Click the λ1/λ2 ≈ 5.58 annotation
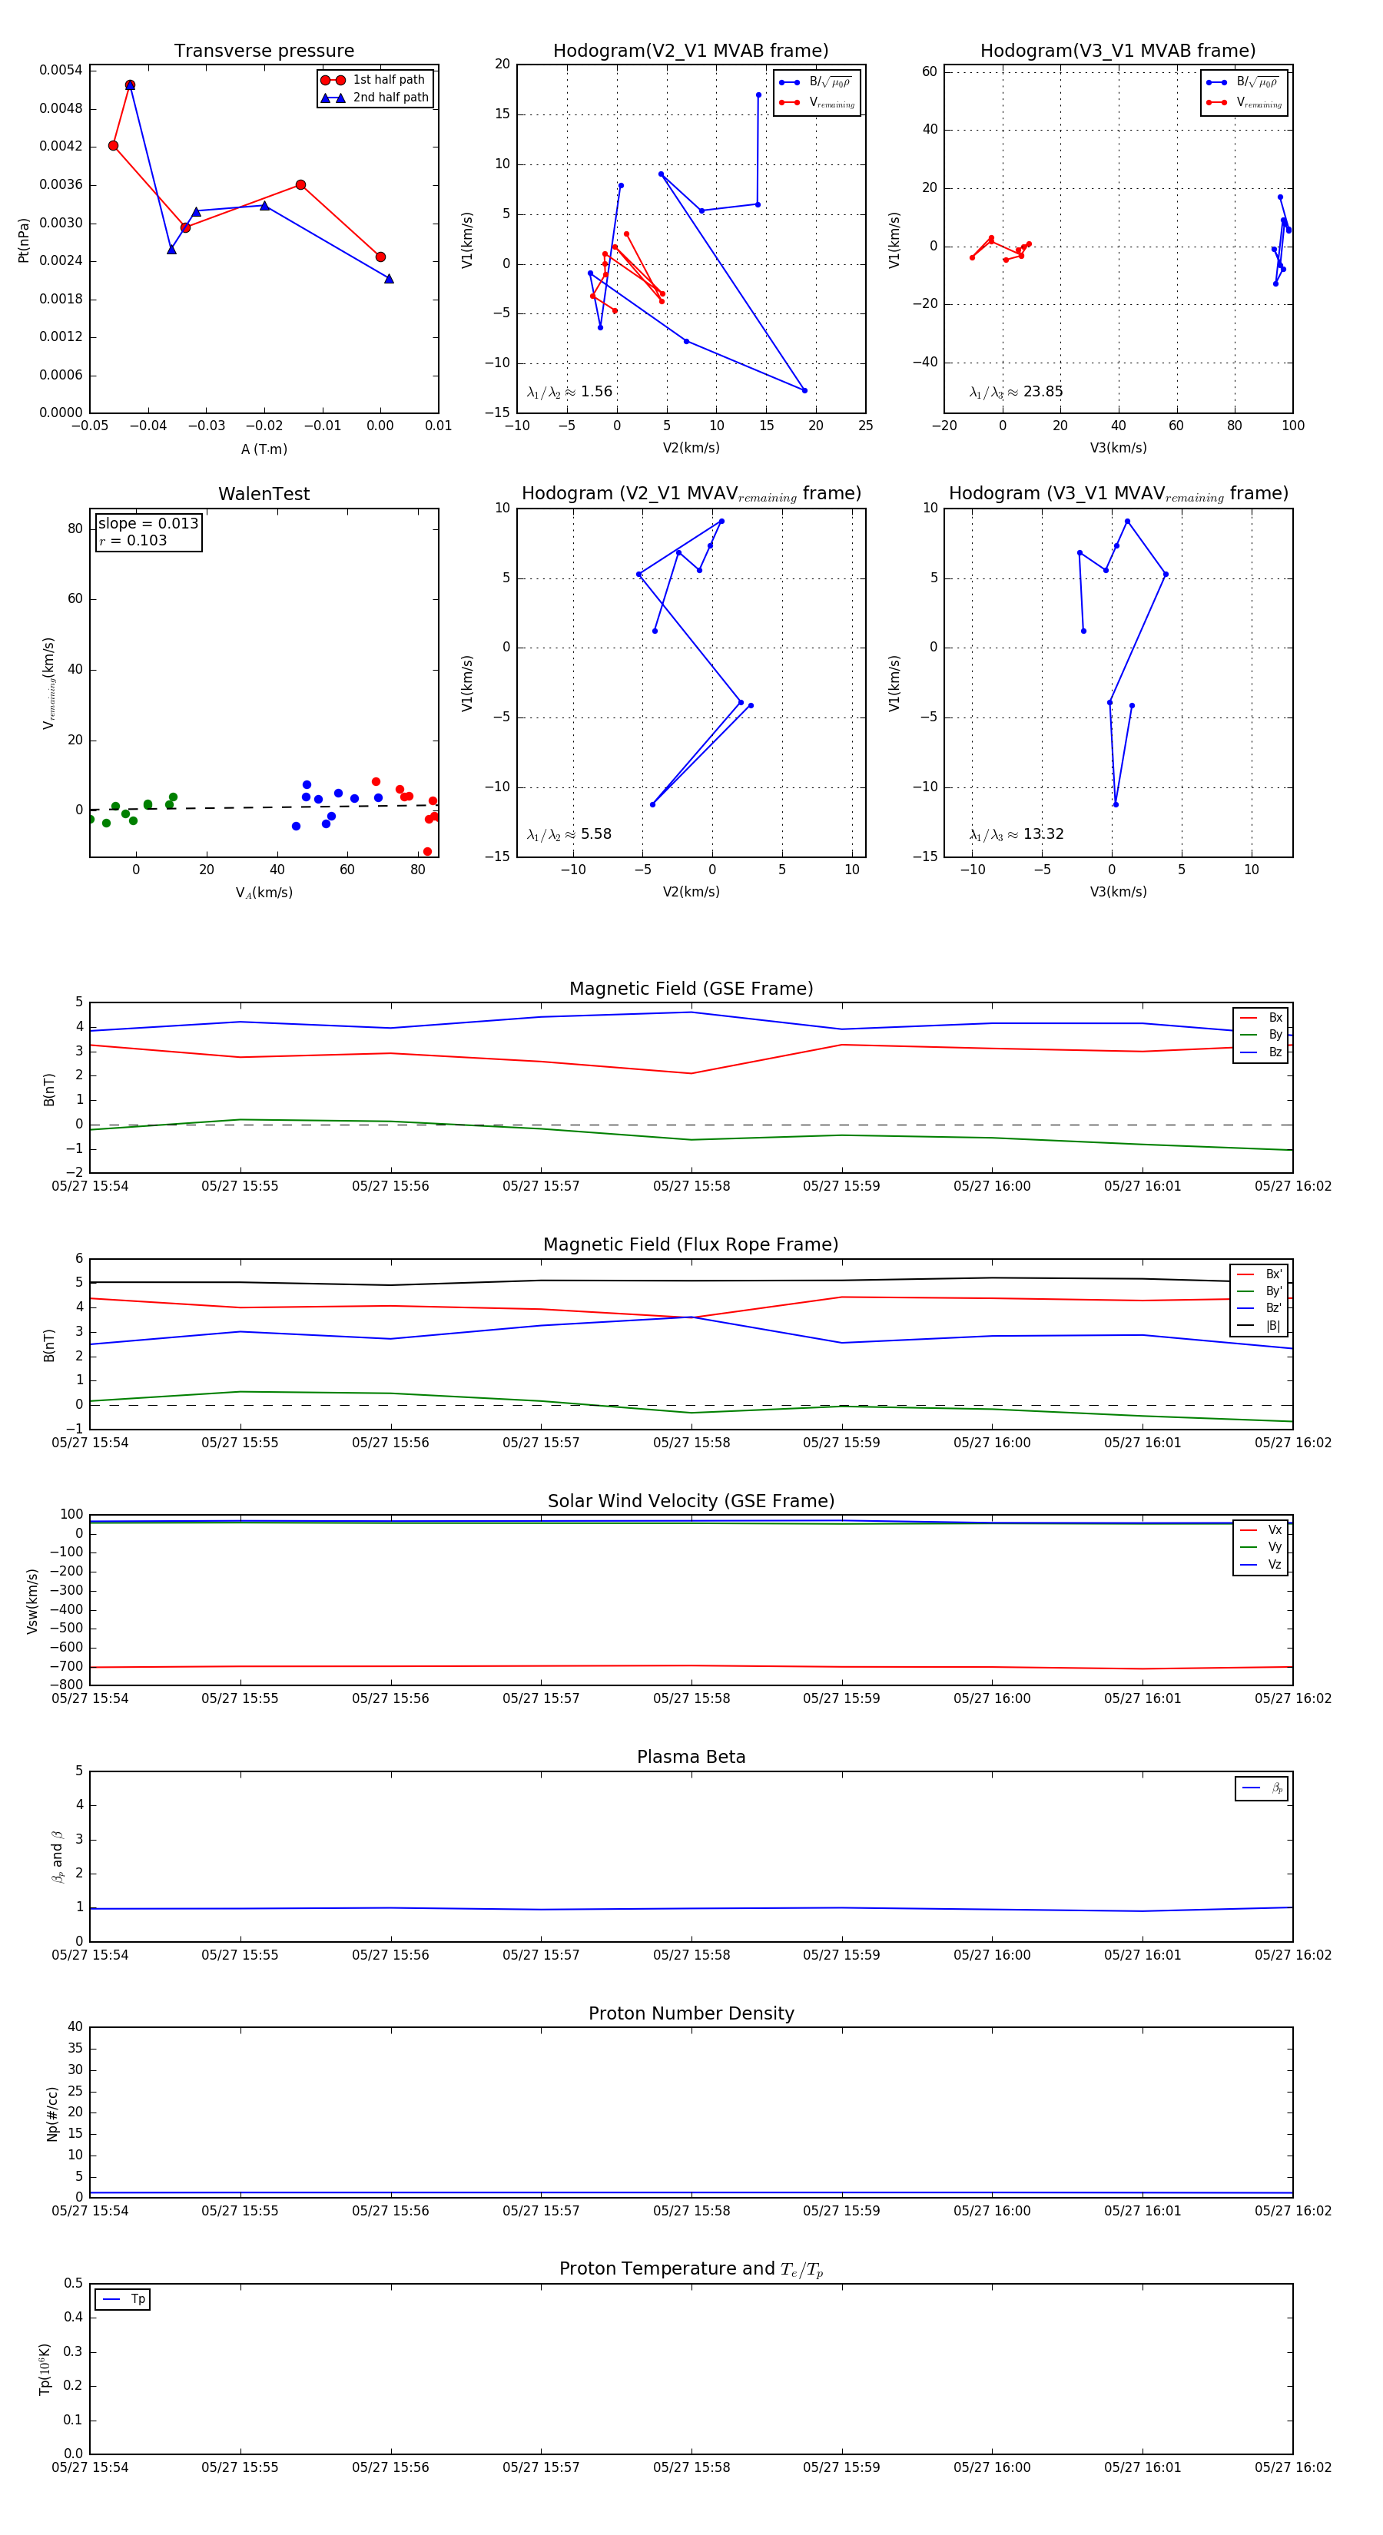 (570, 834)
